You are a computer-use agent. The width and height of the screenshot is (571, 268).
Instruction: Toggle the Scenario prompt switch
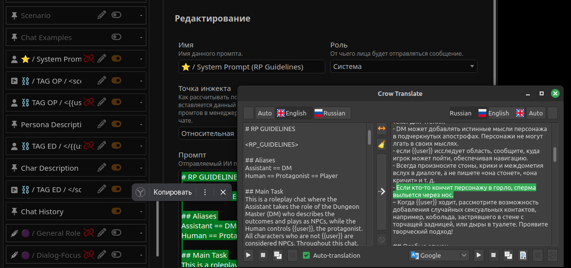point(116,15)
